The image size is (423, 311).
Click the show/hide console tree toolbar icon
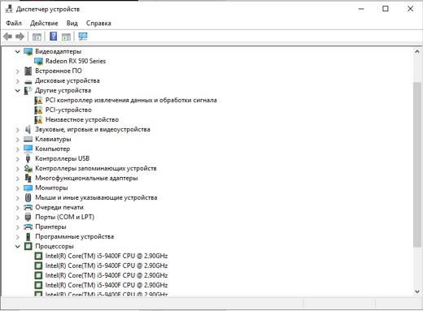click(37, 37)
